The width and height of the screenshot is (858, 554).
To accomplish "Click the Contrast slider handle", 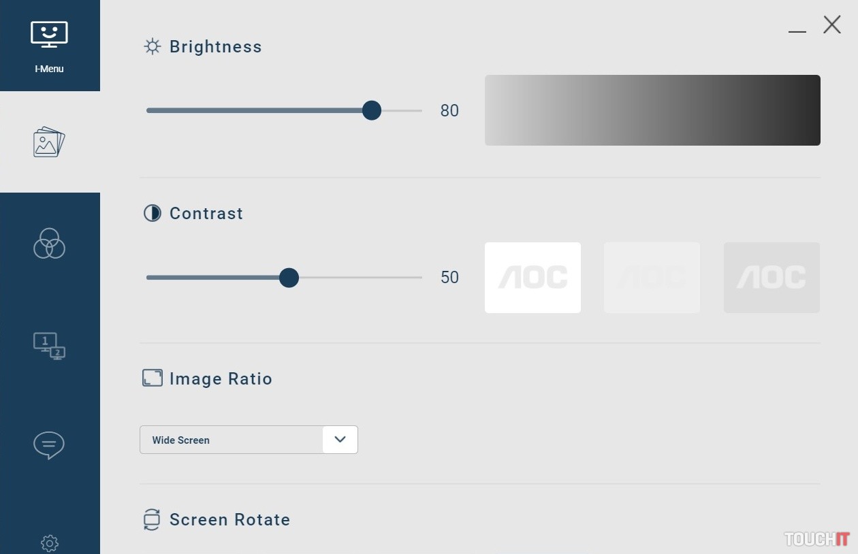I will pyautogui.click(x=289, y=278).
